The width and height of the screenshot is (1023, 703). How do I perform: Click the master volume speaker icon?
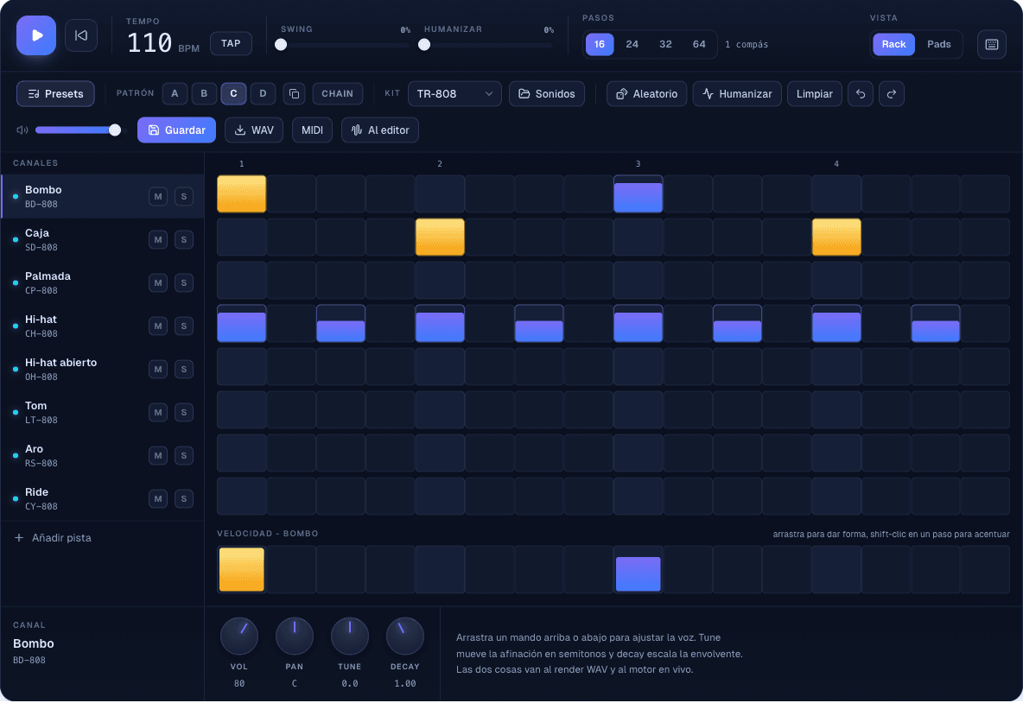pyautogui.click(x=22, y=130)
